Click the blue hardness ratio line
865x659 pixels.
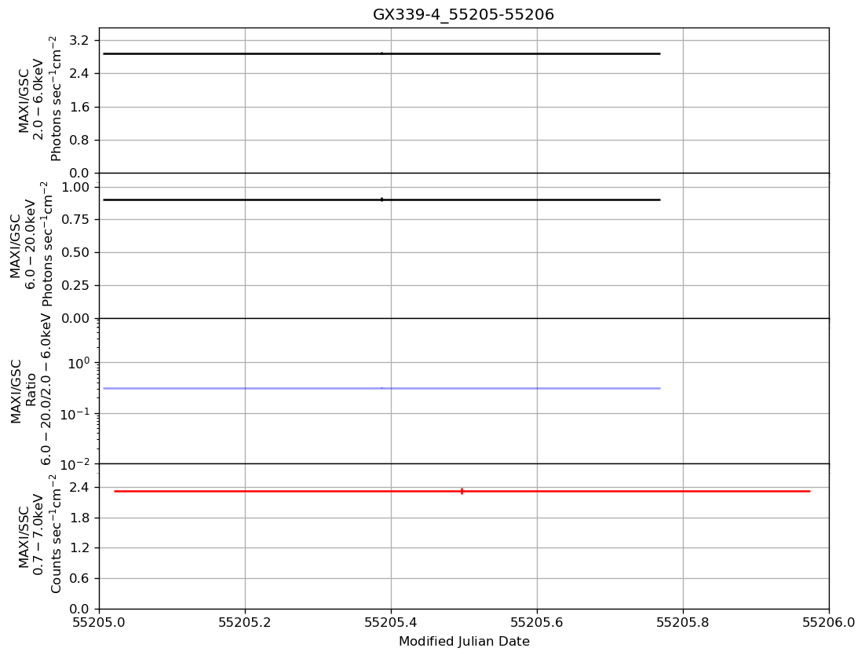[x=381, y=389]
